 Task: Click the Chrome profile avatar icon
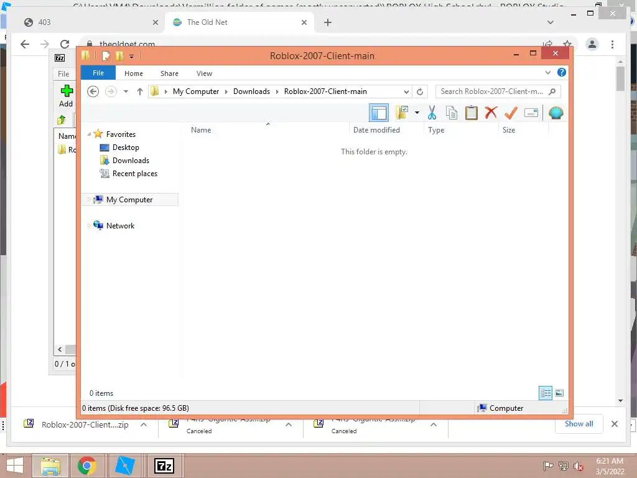(592, 44)
